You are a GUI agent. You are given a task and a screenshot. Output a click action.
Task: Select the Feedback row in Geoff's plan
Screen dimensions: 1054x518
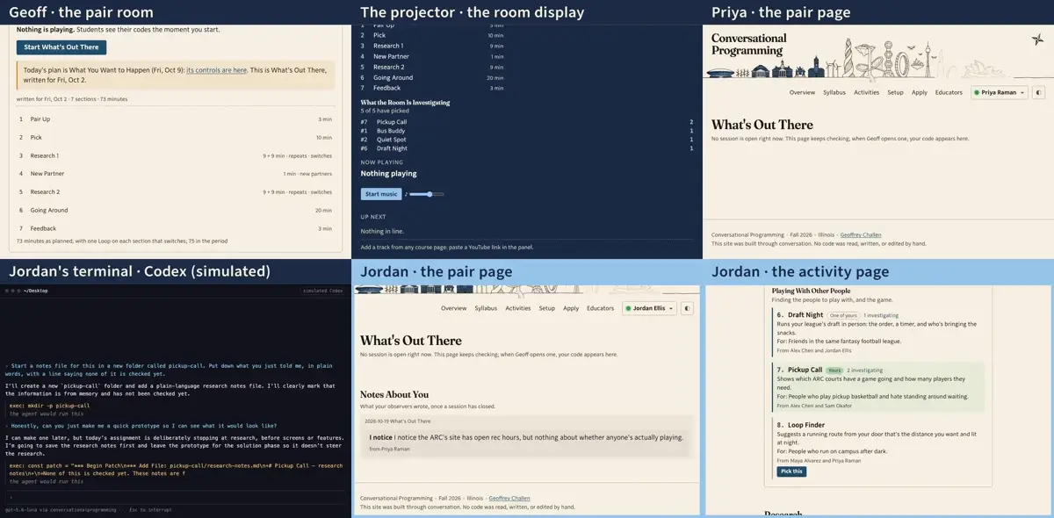(176, 228)
